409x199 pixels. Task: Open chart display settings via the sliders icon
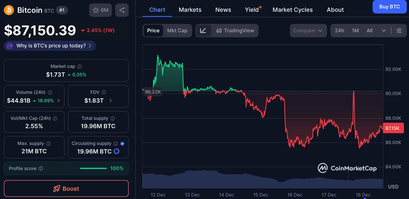[x=399, y=31]
